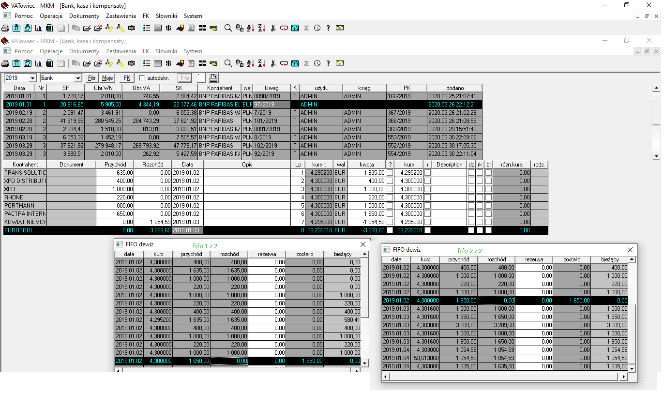Image resolution: width=664 pixels, height=393 pixels.
Task: Open the Zestawienia menu in the inner window
Action: (x=121, y=51)
